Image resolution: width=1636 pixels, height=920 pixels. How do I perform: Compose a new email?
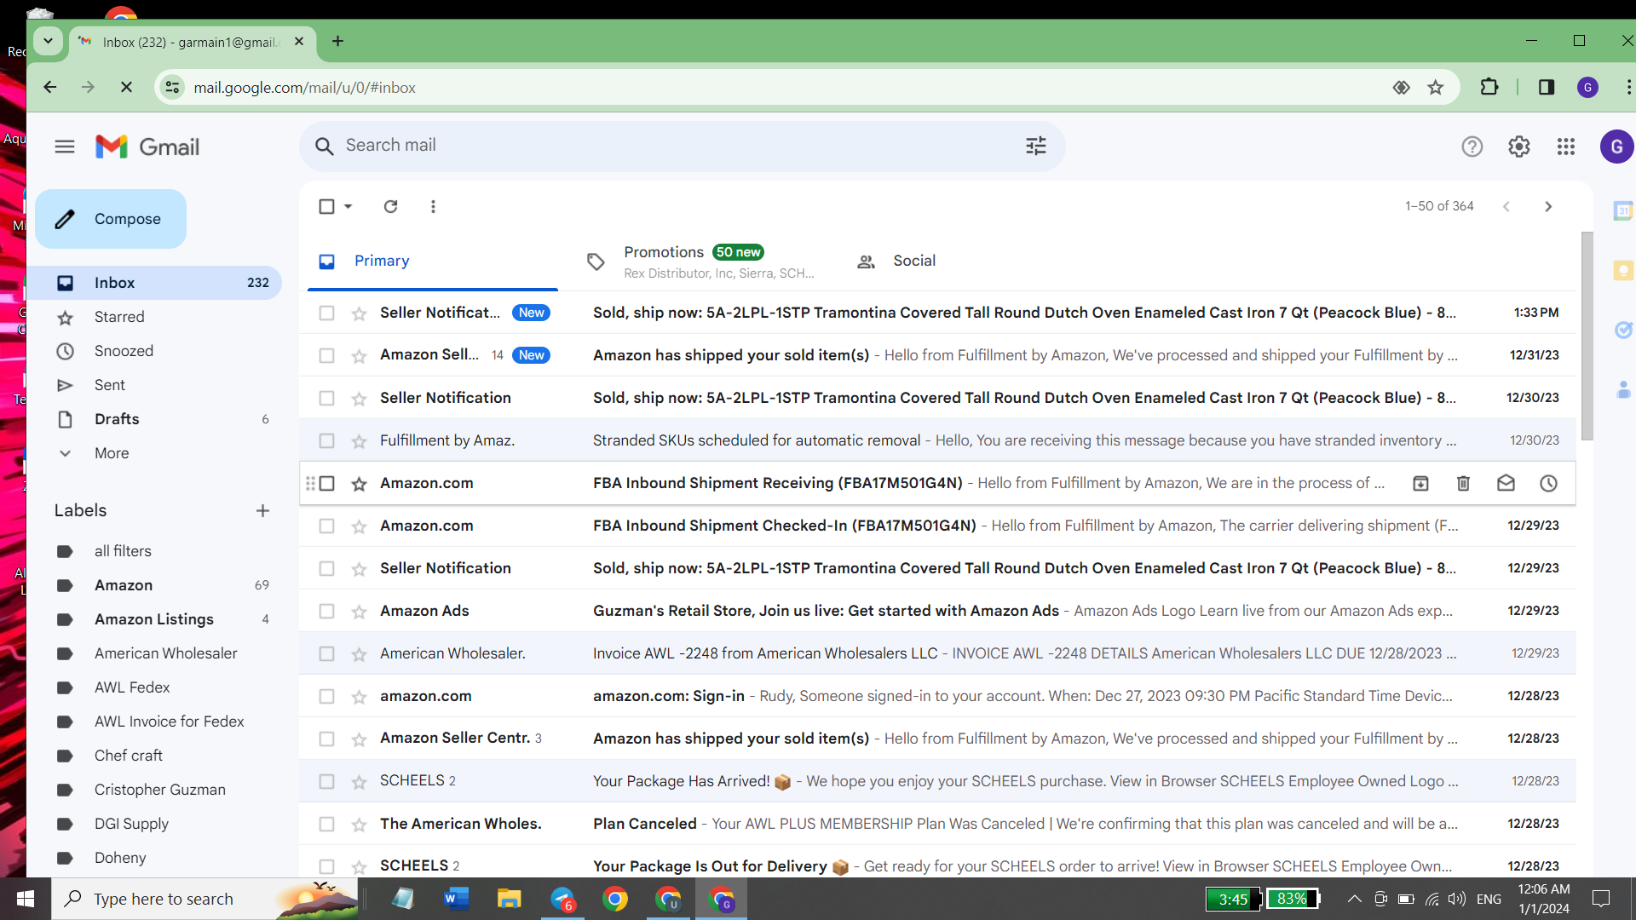111,219
